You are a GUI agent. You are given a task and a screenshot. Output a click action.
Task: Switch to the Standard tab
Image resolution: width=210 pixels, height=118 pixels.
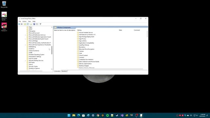(64, 71)
